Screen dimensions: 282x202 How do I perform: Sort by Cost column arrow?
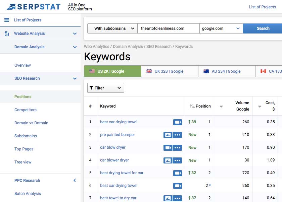pyautogui.click(x=260, y=107)
